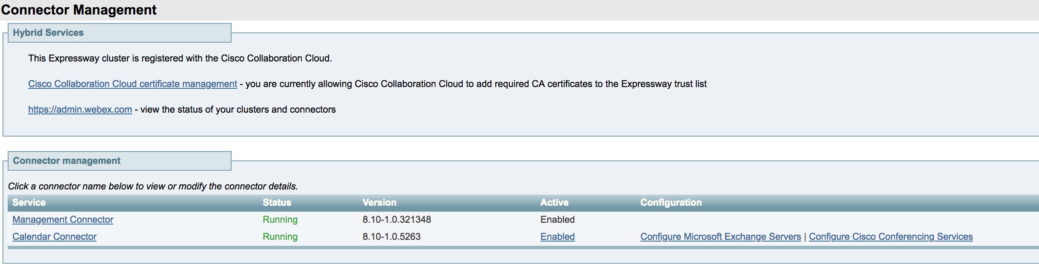Click version number 8.10-1.0.5263
Image resolution: width=1039 pixels, height=268 pixels.
pyautogui.click(x=391, y=237)
